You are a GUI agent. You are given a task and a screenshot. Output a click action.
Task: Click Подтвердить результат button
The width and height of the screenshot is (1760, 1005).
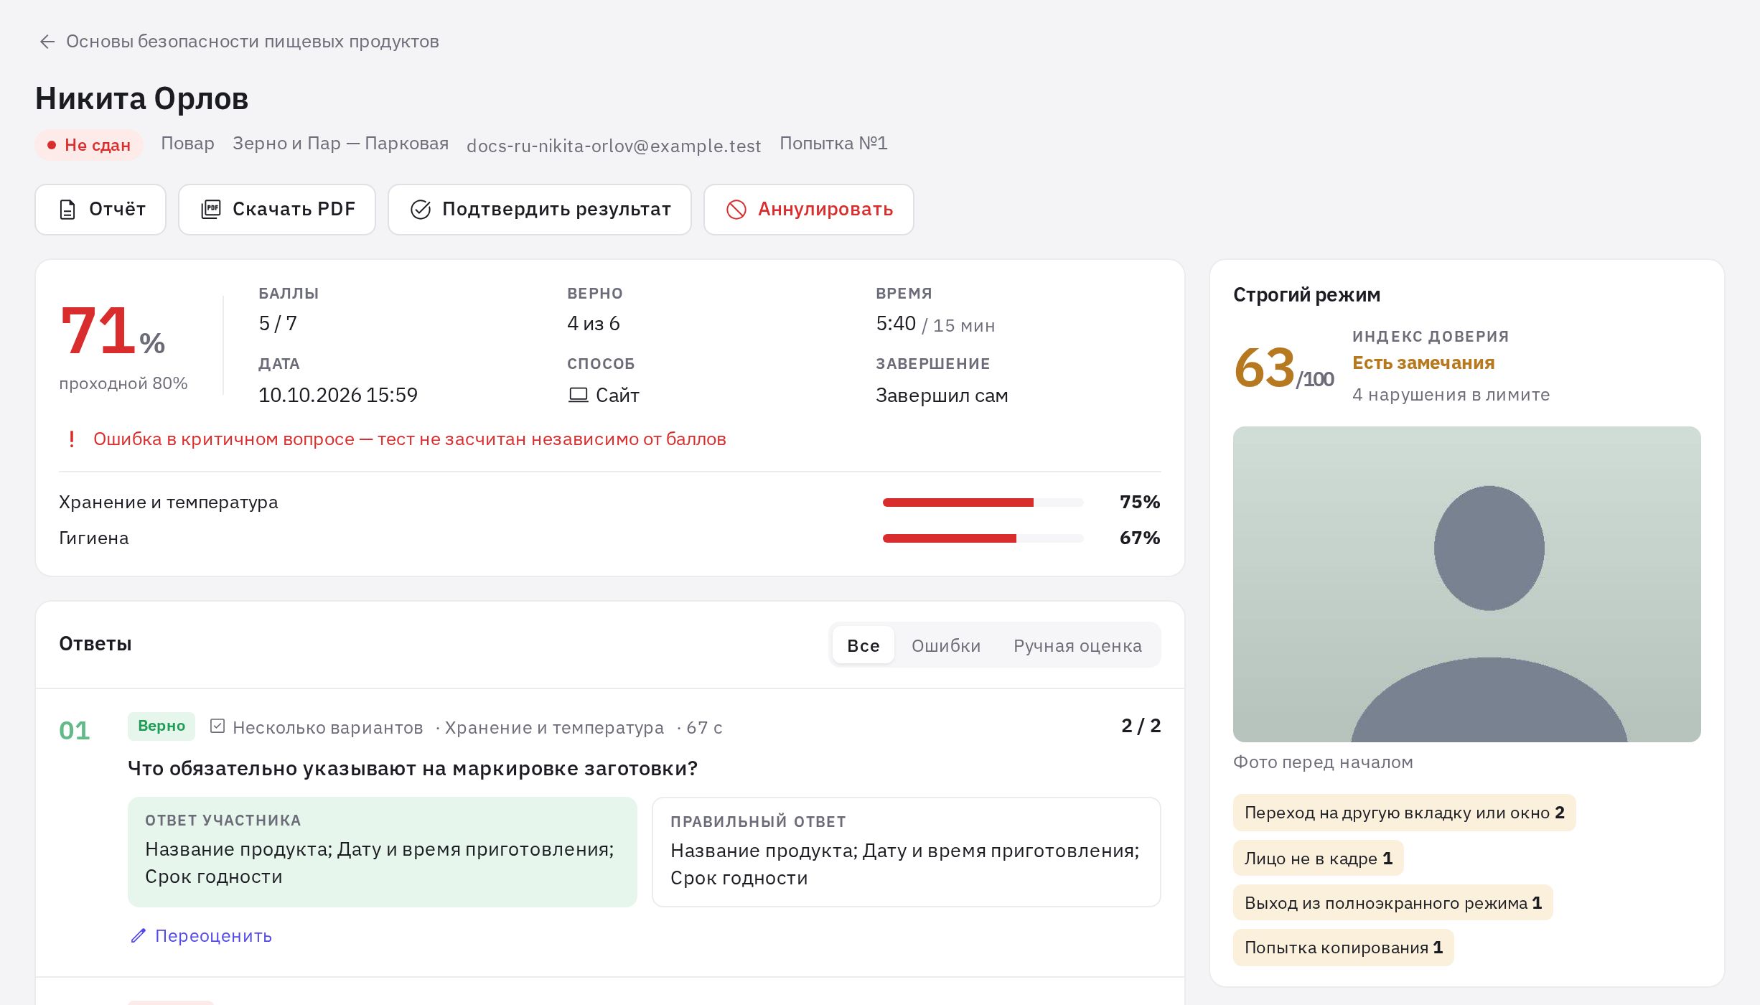(540, 210)
